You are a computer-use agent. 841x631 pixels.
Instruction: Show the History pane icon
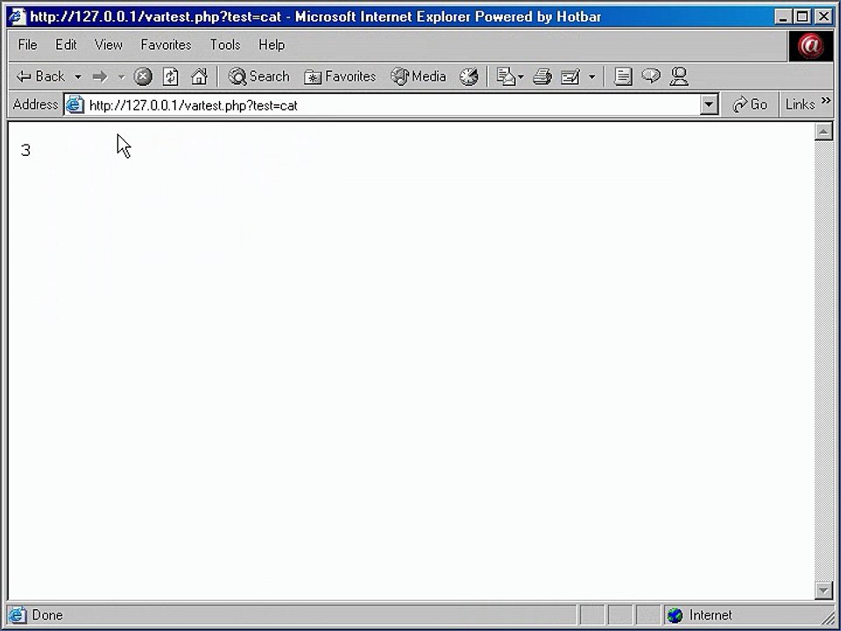coord(469,77)
